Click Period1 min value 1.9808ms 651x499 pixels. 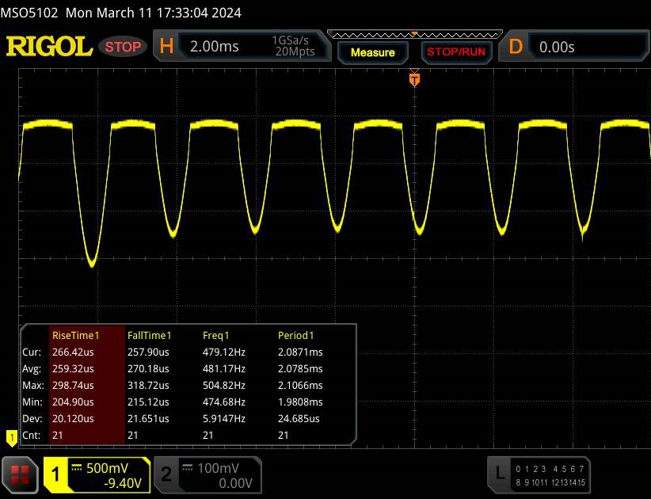(x=300, y=402)
